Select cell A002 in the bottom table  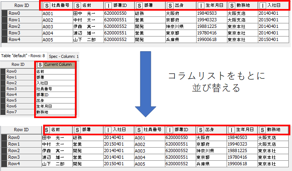pyautogui.click(x=150, y=144)
